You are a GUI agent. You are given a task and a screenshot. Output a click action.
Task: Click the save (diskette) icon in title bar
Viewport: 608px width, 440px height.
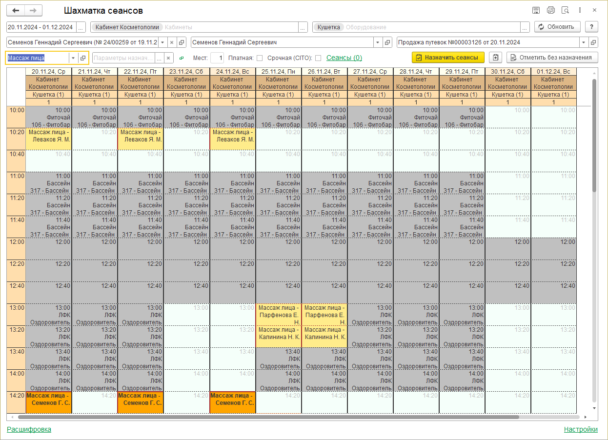[536, 10]
